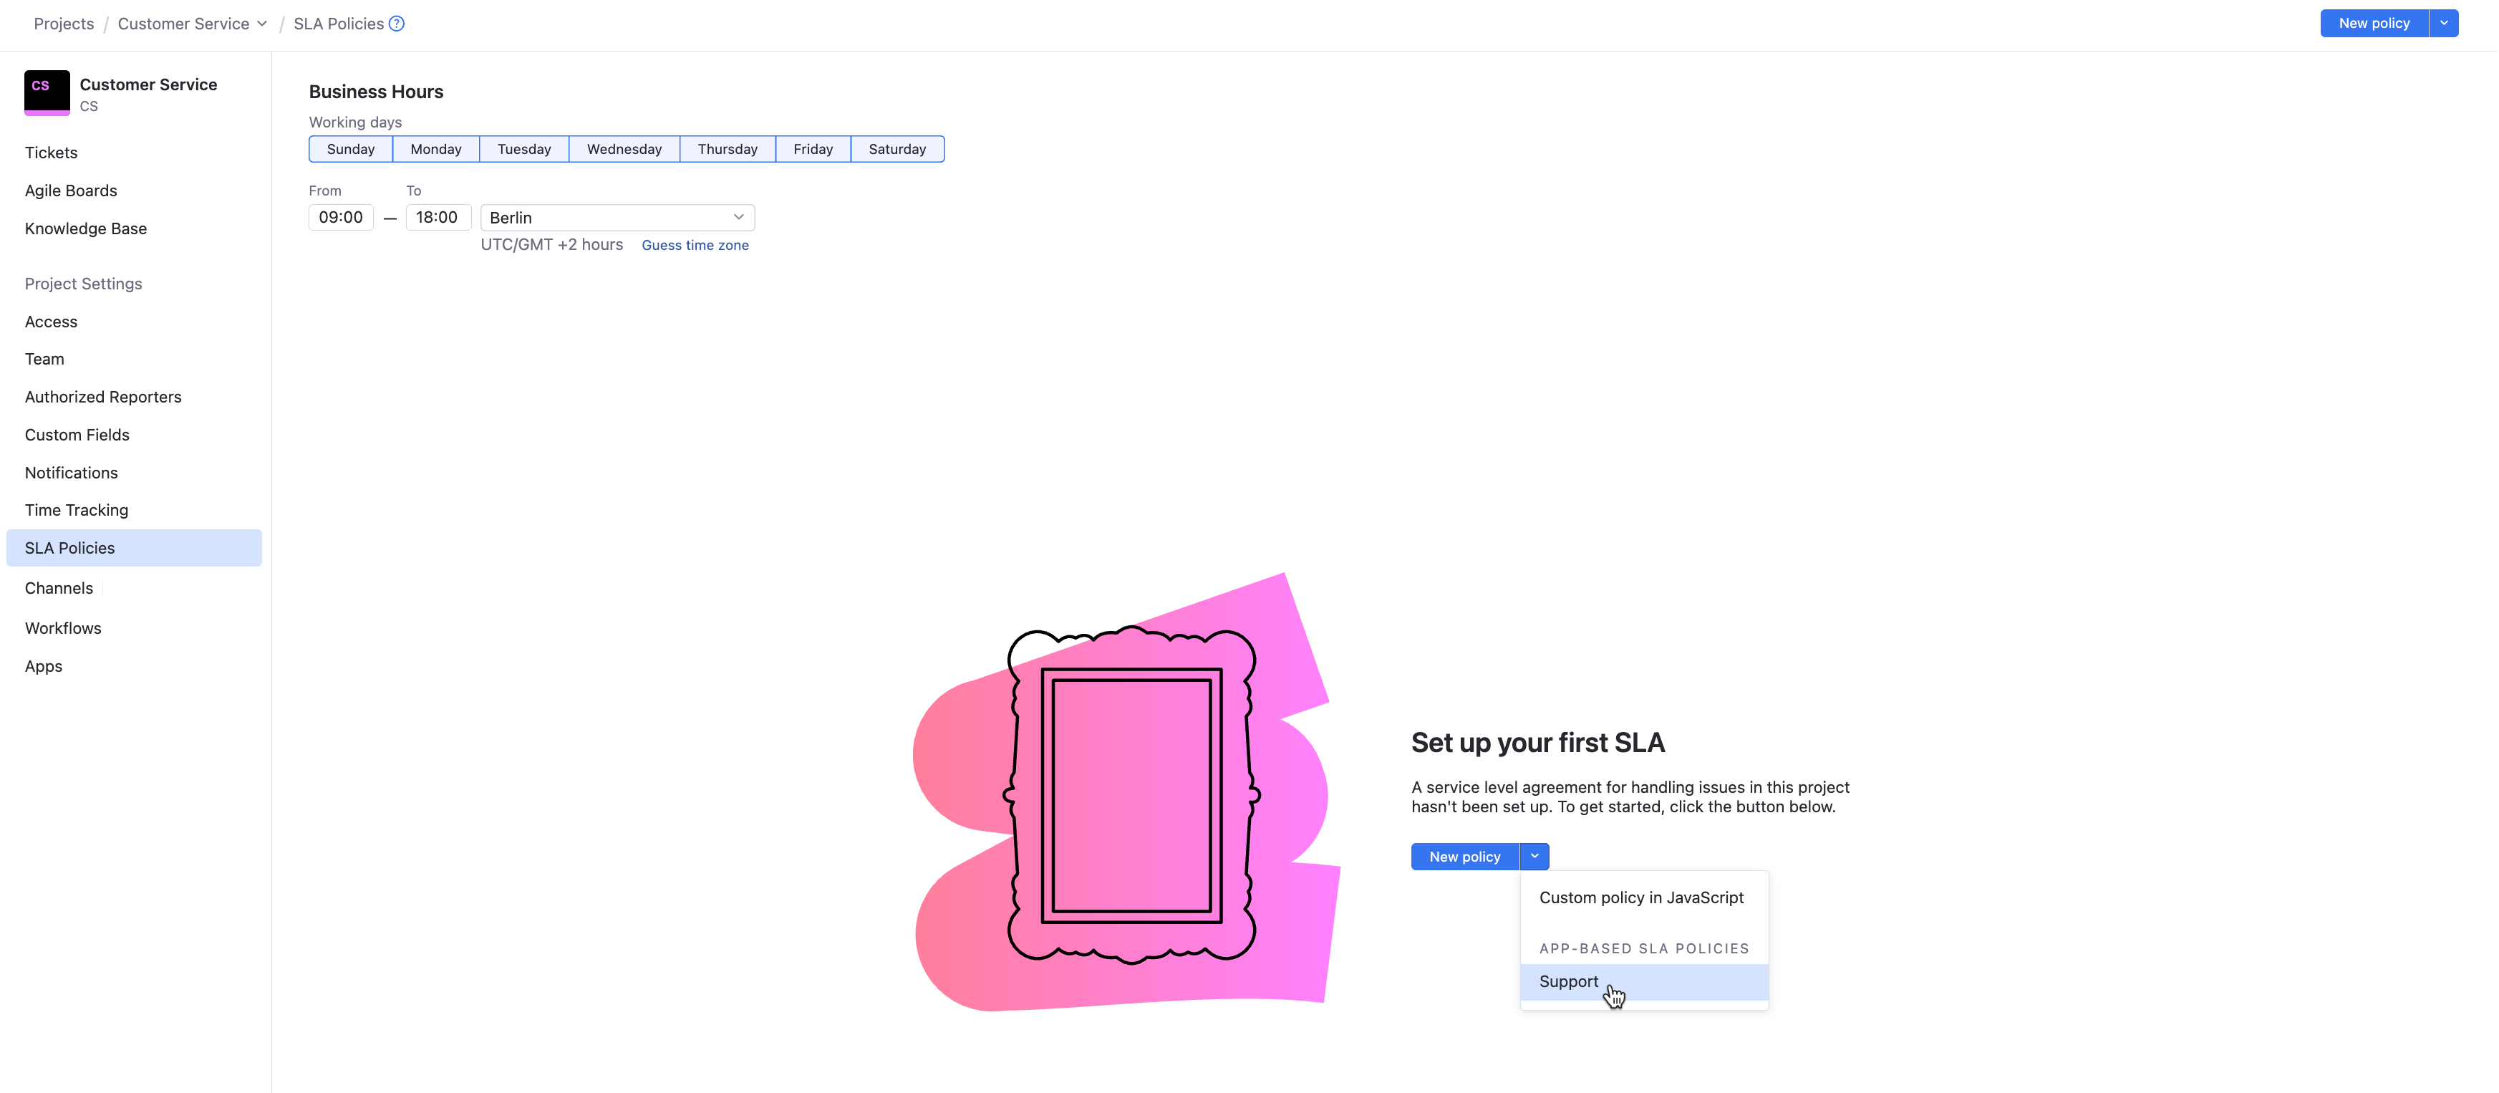
Task: Go to Agile Boards
Action: click(71, 191)
